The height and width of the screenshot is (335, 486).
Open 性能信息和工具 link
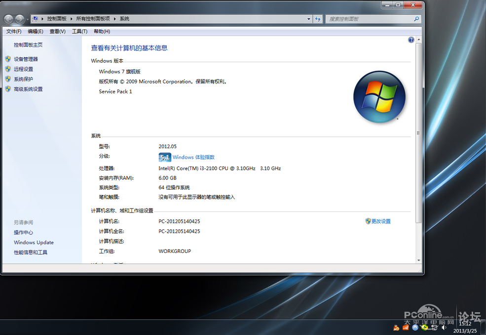coord(31,252)
